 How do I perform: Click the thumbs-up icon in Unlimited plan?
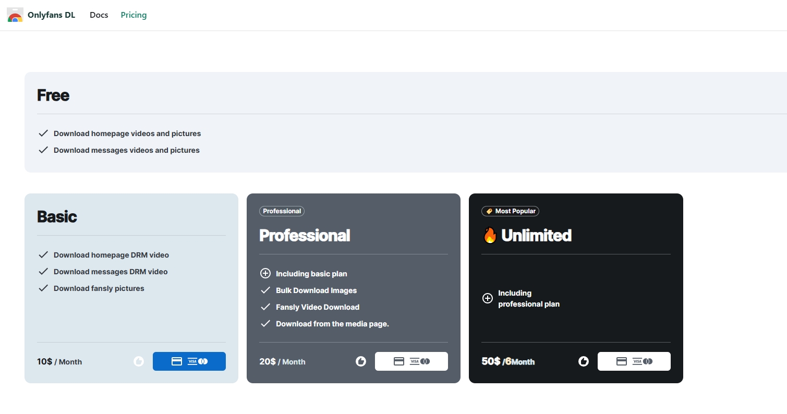pyautogui.click(x=584, y=361)
